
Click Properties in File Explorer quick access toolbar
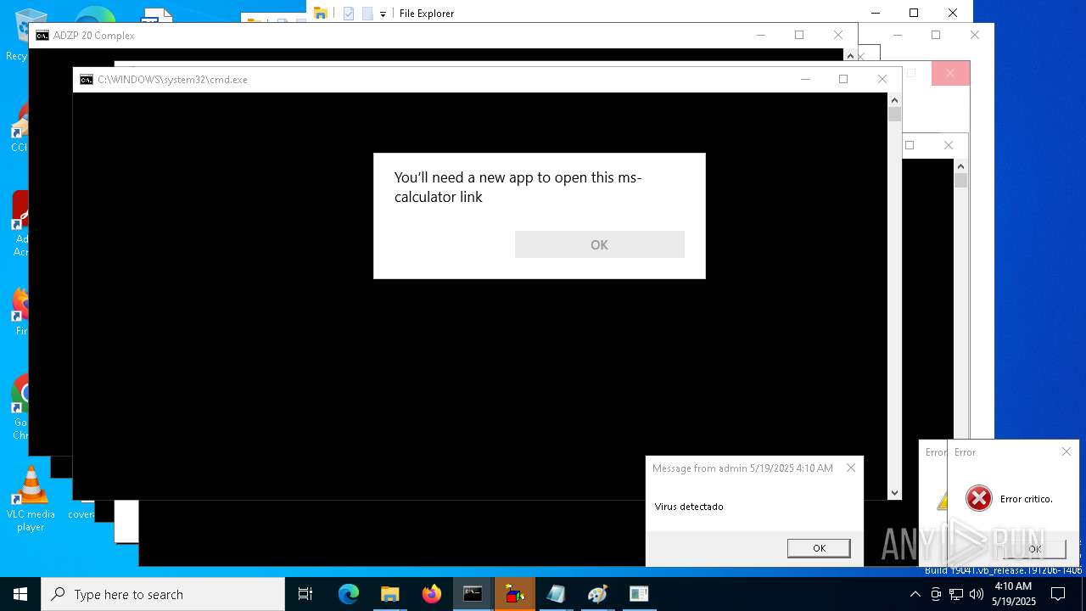[349, 14]
